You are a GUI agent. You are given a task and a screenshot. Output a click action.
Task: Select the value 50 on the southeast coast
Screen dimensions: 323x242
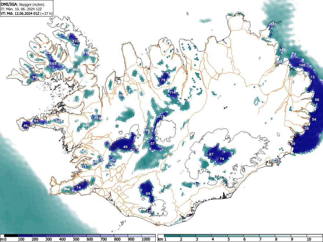coord(293,144)
